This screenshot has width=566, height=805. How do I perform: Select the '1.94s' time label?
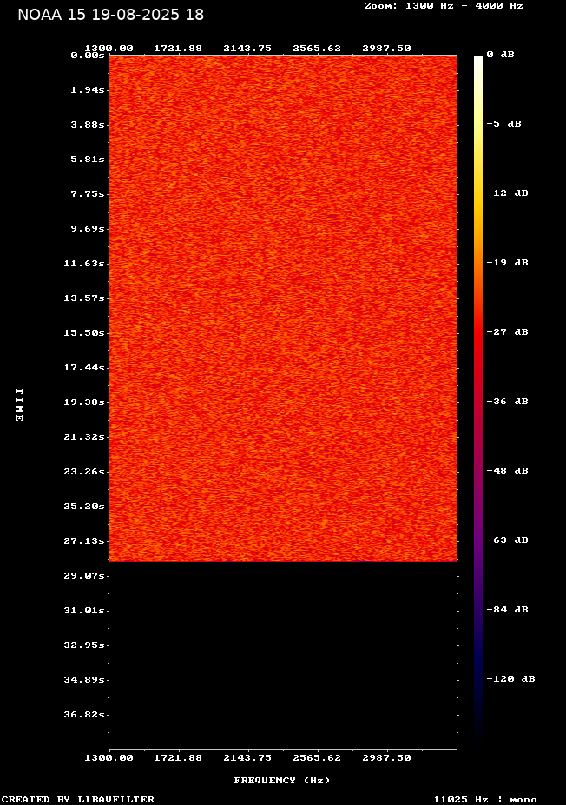88,90
